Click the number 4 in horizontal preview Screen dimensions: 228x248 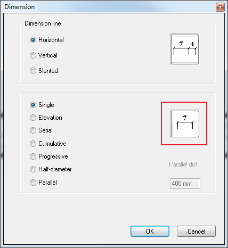192,44
